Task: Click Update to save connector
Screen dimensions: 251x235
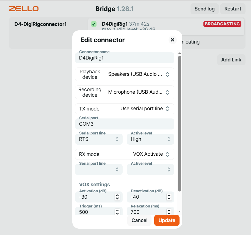Action: click(x=167, y=220)
